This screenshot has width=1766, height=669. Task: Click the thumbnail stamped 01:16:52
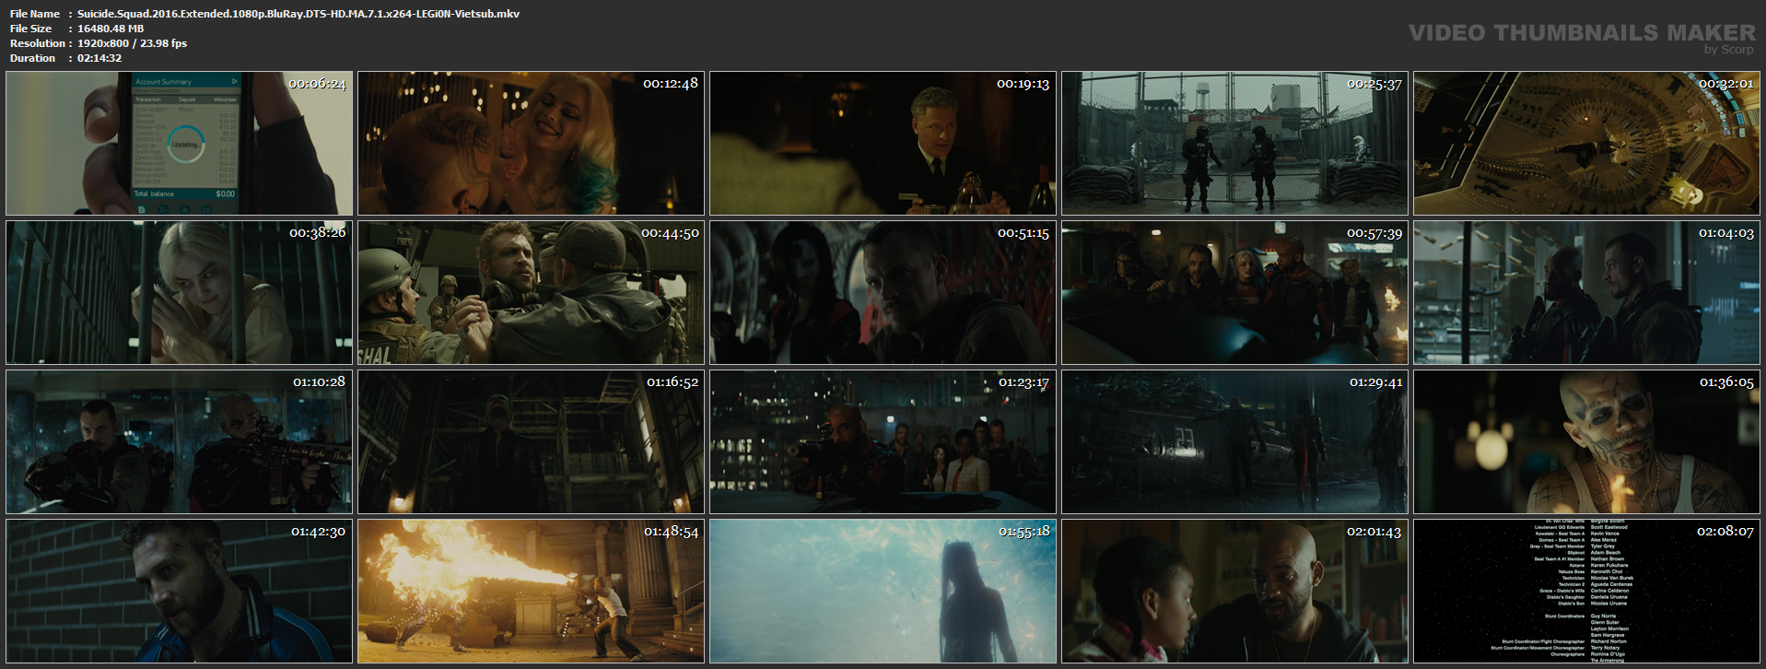tap(531, 442)
